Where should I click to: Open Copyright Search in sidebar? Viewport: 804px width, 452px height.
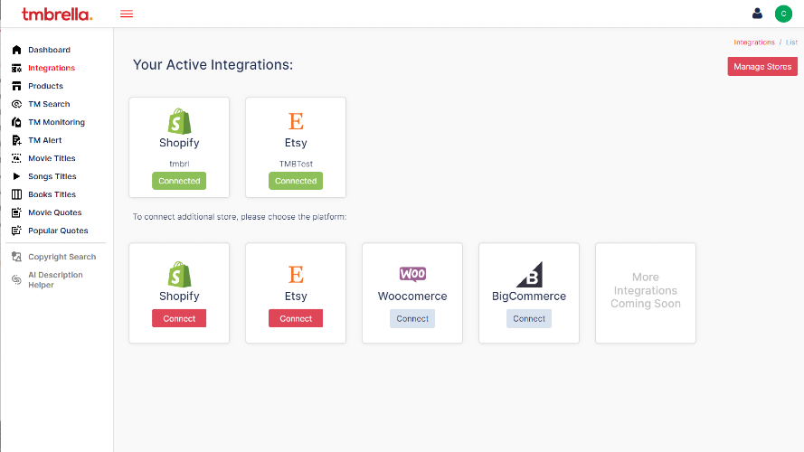point(61,257)
